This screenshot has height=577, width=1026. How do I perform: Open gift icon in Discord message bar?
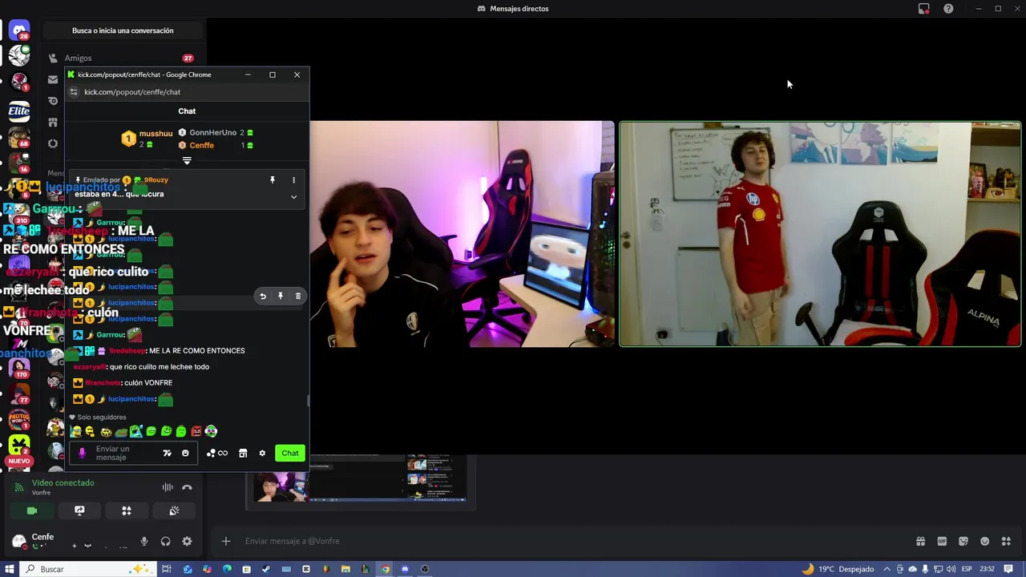pyautogui.click(x=920, y=541)
